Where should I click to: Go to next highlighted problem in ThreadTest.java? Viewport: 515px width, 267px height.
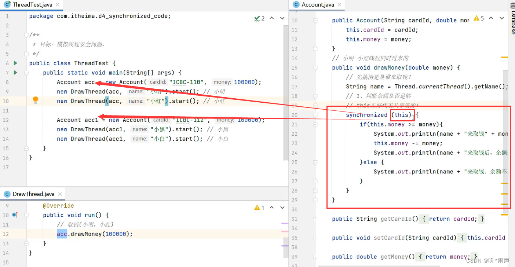pos(282,18)
